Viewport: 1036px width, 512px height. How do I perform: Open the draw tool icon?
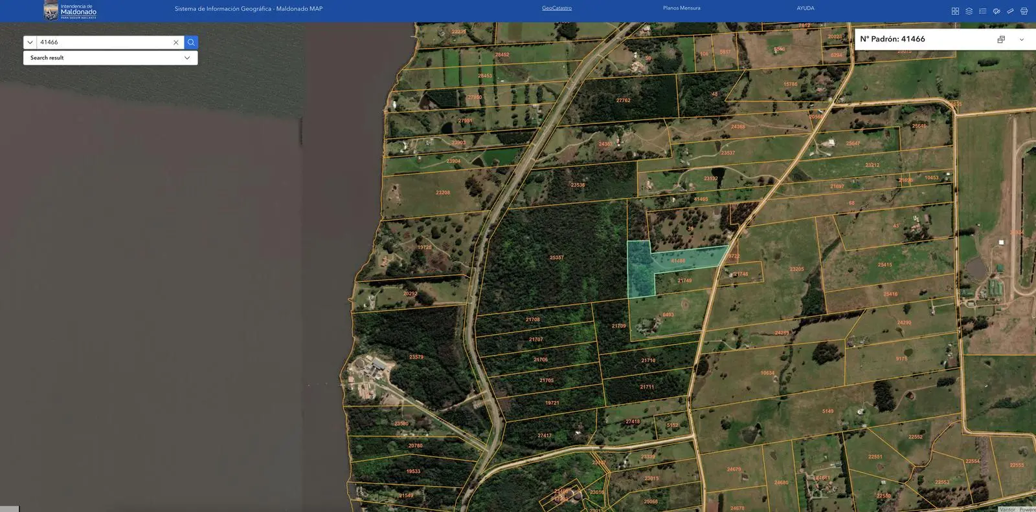(x=997, y=11)
